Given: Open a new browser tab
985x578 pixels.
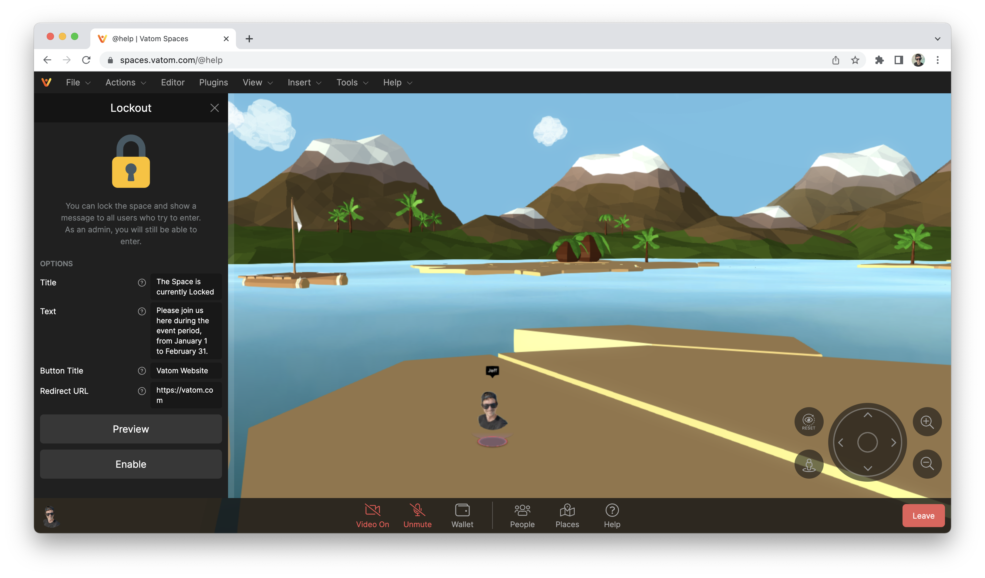Looking at the screenshot, I should coord(249,39).
